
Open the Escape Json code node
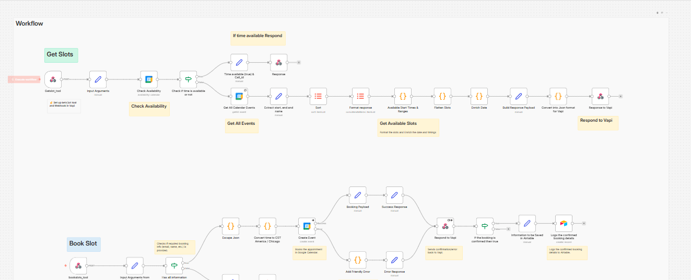[230, 227]
